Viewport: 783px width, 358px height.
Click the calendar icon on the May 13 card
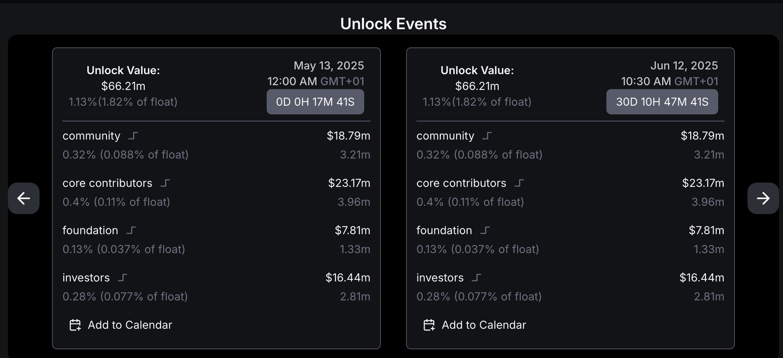coord(75,324)
